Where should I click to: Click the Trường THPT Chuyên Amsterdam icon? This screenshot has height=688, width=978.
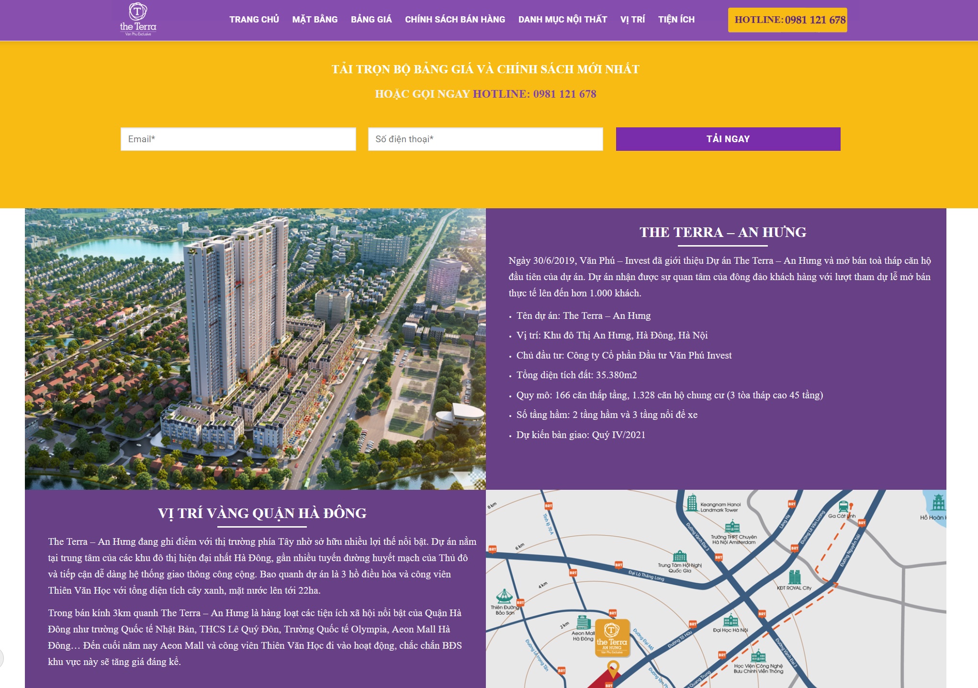tap(732, 527)
